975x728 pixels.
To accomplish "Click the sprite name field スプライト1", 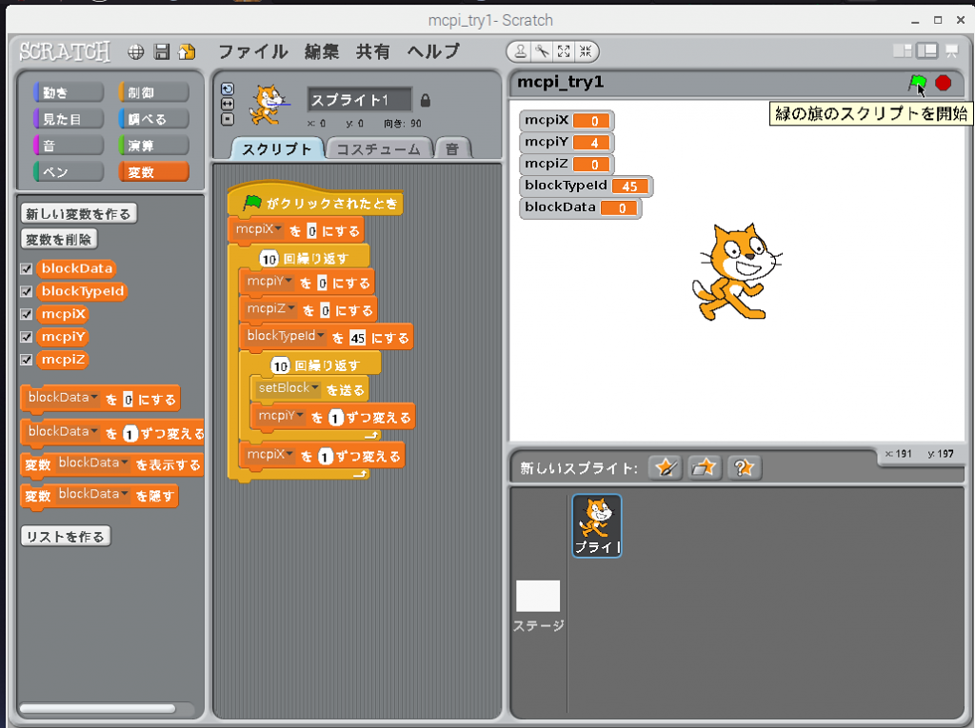I will (x=359, y=100).
